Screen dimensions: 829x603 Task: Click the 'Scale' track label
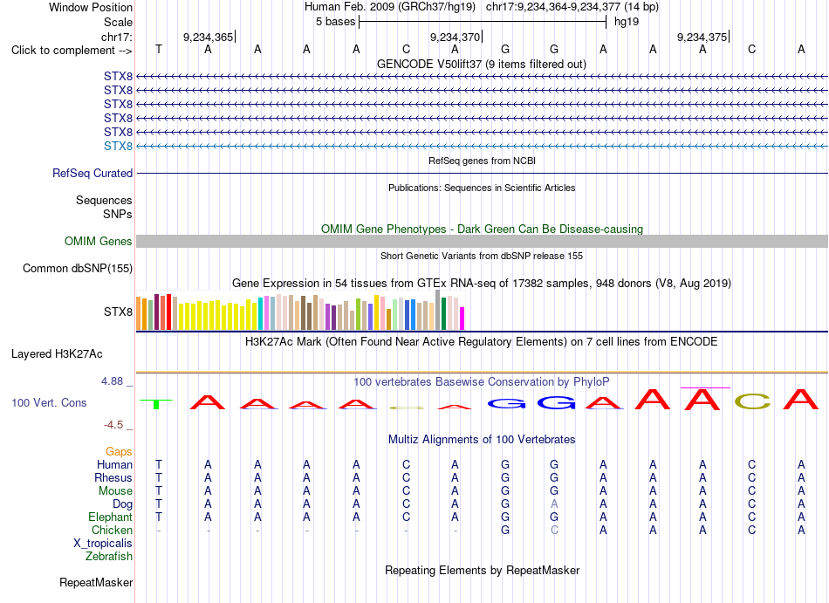tap(118, 22)
